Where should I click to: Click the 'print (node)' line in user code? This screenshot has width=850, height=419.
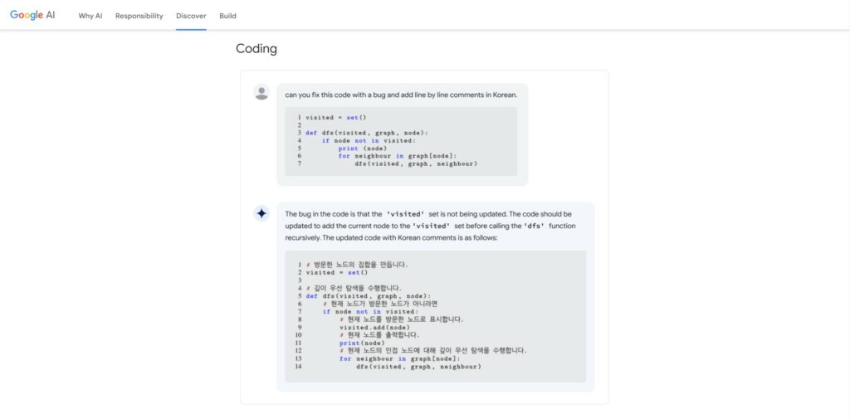tap(362, 148)
